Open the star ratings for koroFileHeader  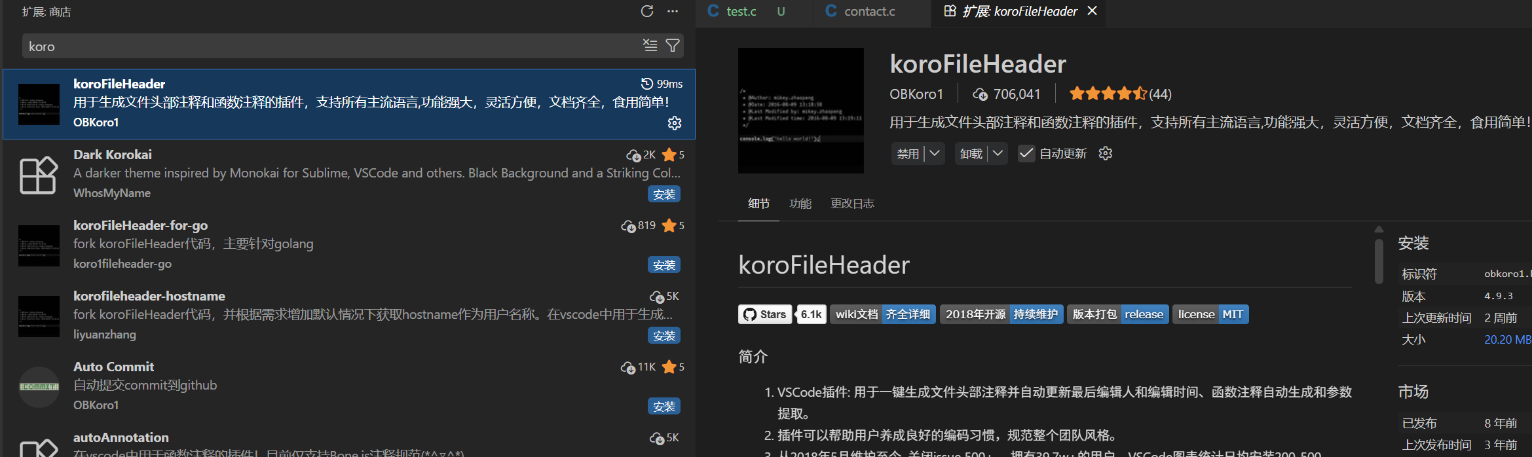click(x=1120, y=94)
